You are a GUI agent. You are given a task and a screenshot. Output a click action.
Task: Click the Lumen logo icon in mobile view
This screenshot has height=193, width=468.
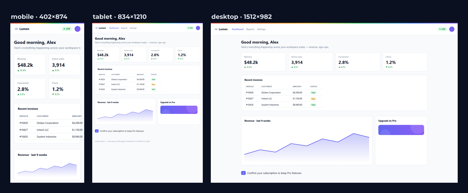click(16, 29)
